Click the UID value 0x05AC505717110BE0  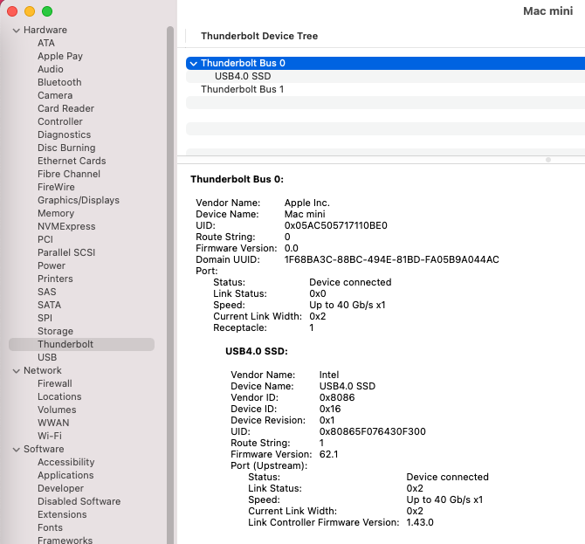coord(336,226)
